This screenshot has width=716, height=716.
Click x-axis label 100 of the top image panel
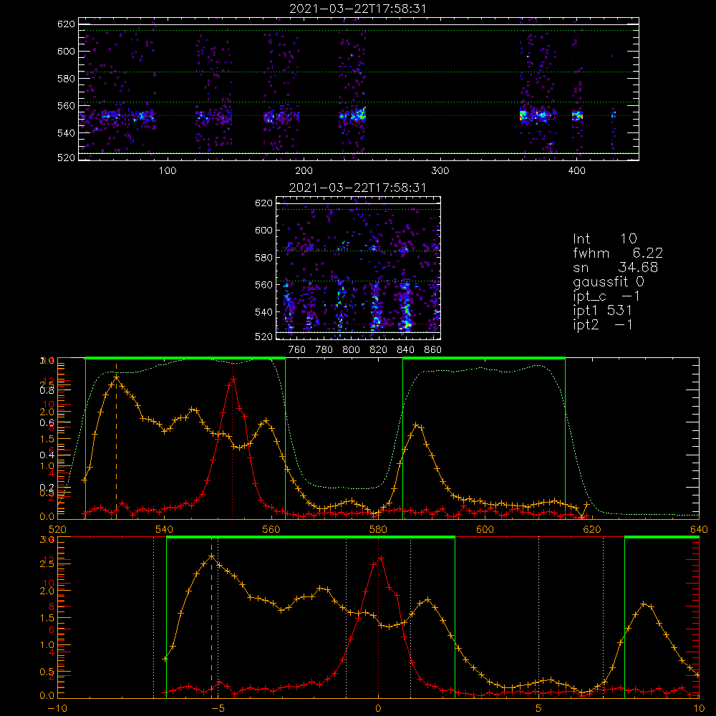click(x=168, y=170)
